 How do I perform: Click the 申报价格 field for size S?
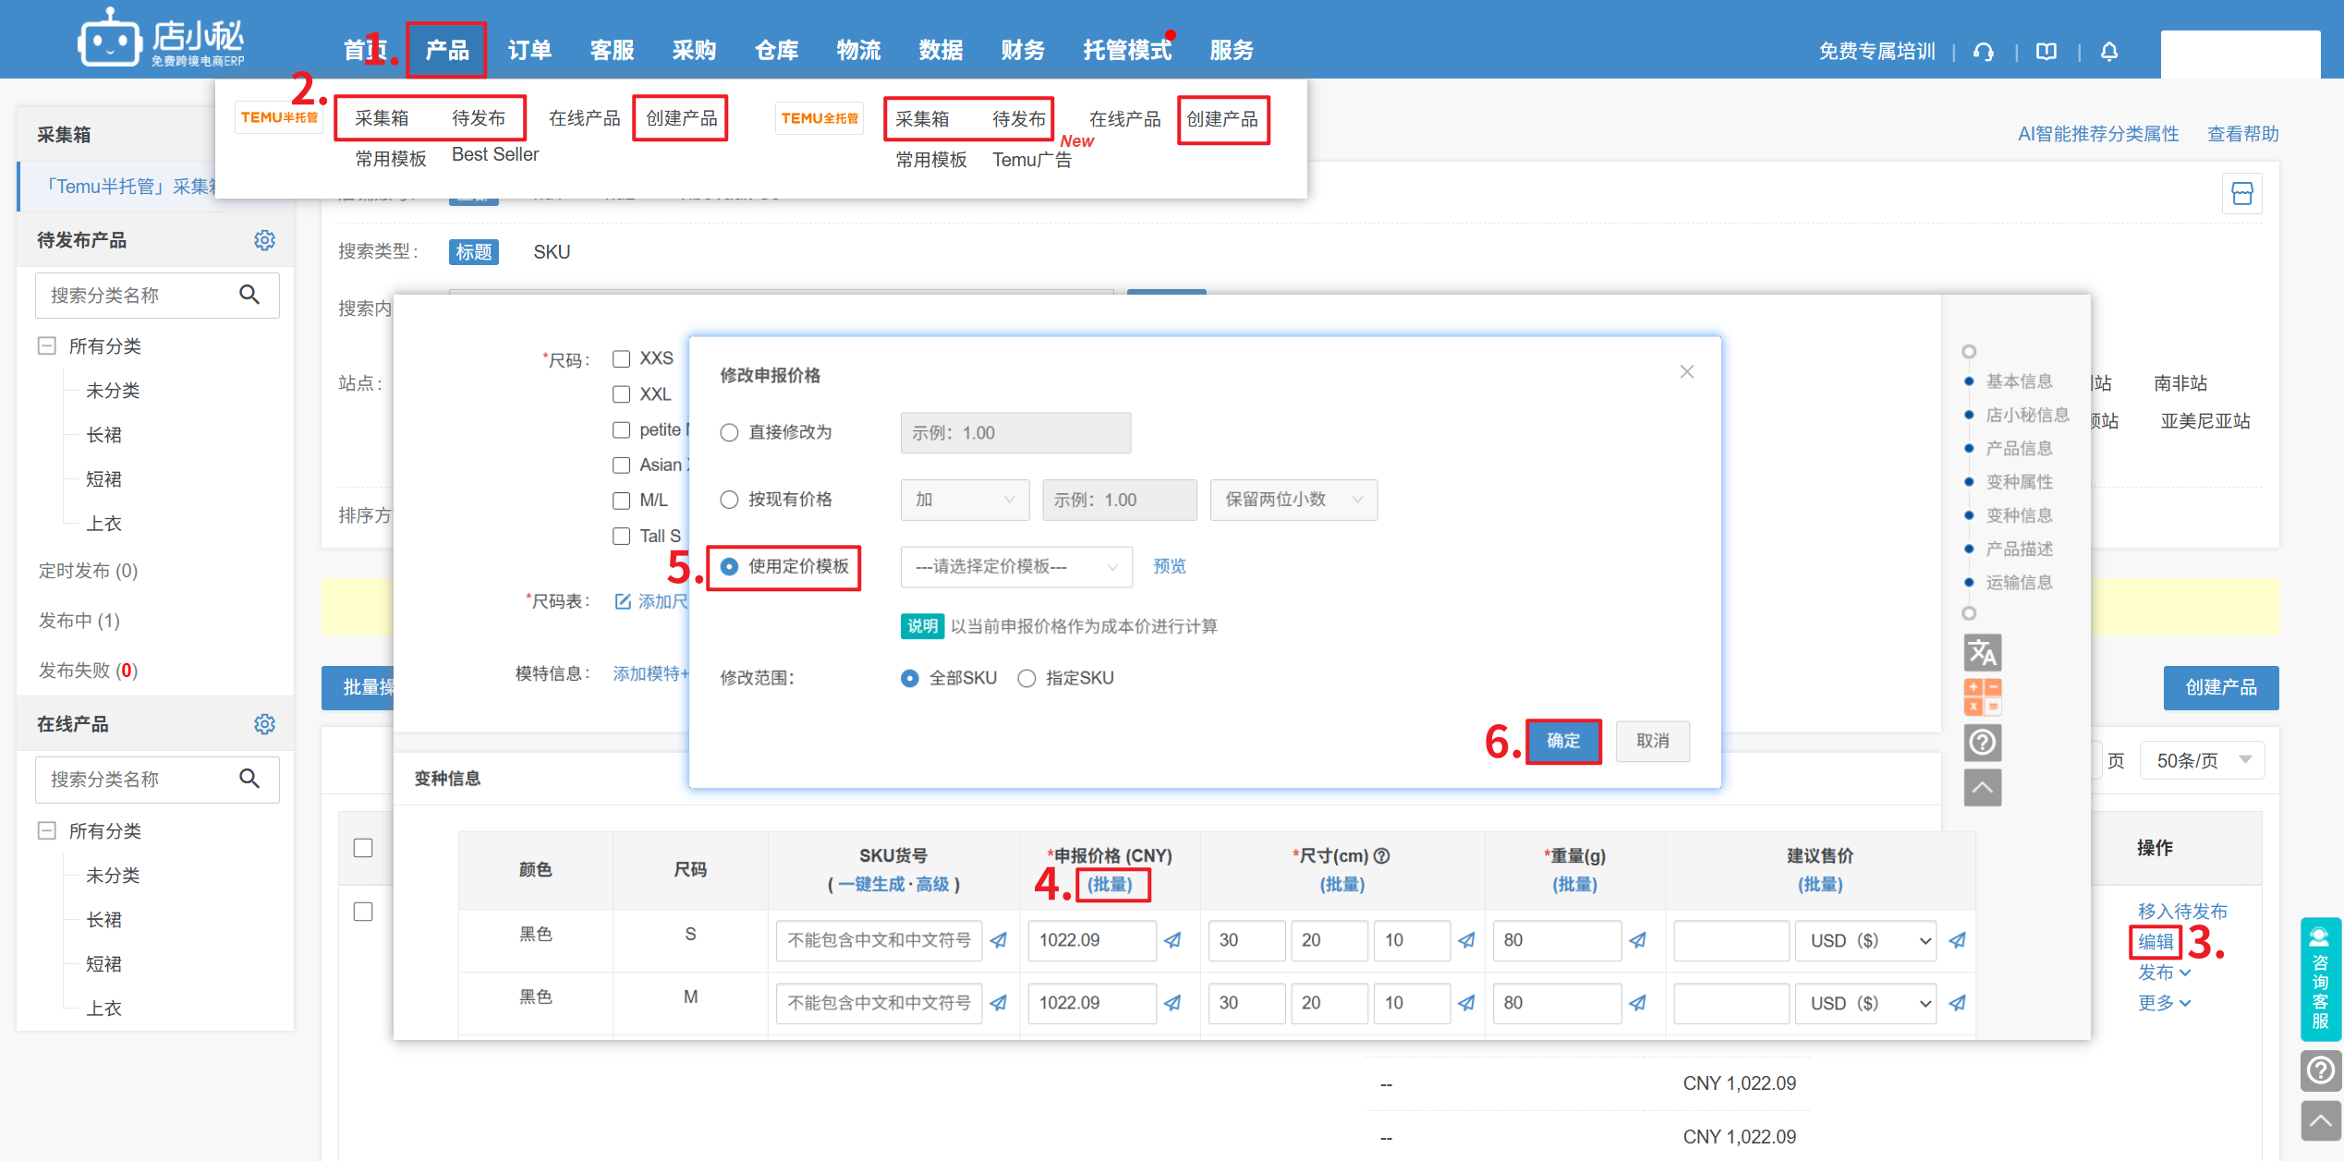tap(1090, 940)
